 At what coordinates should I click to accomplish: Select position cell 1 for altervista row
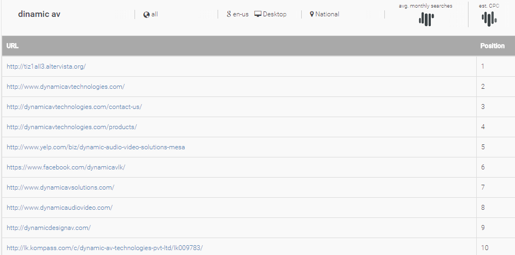coord(496,66)
